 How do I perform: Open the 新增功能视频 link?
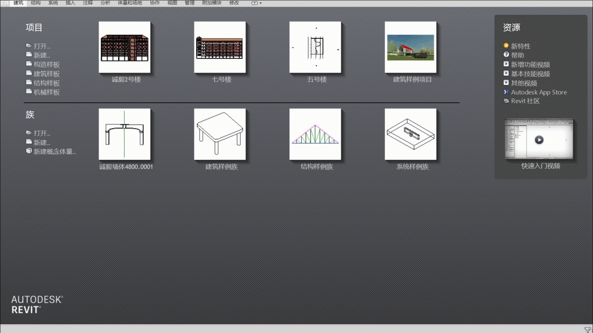click(x=530, y=65)
